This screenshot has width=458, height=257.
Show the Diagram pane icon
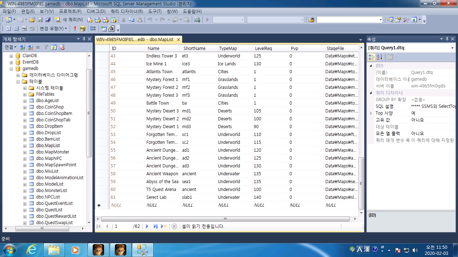pos(8,29)
